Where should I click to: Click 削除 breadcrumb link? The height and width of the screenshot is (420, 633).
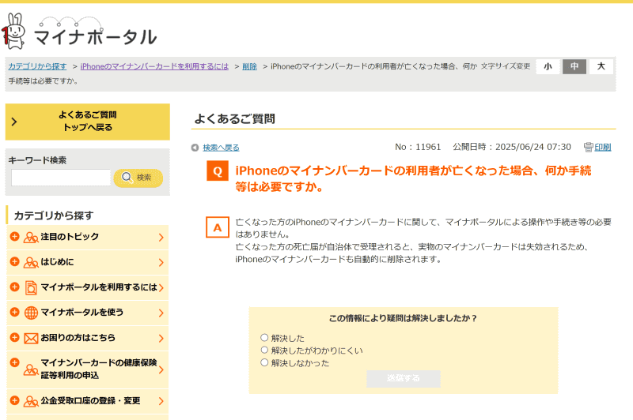coord(249,66)
